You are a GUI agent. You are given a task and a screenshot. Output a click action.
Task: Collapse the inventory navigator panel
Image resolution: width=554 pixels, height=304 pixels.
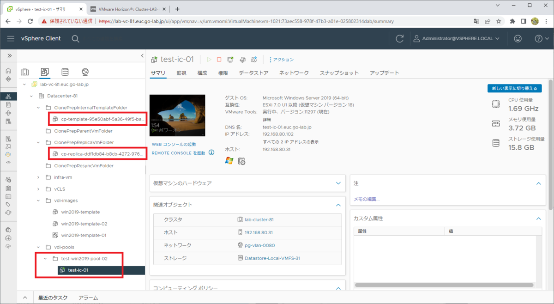tap(142, 55)
